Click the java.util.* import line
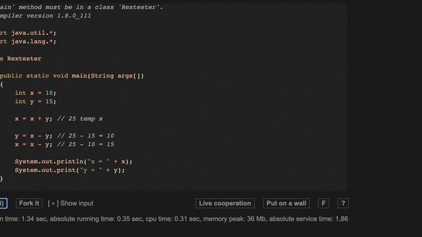 click(28, 33)
